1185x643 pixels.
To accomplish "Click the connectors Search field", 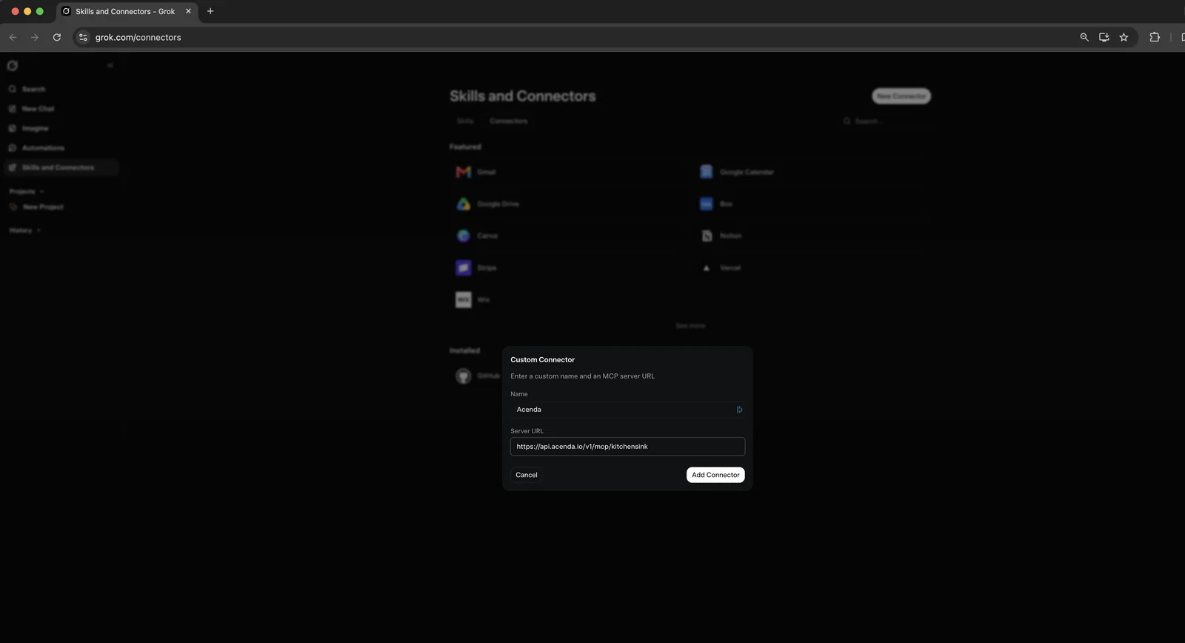I will coord(885,121).
